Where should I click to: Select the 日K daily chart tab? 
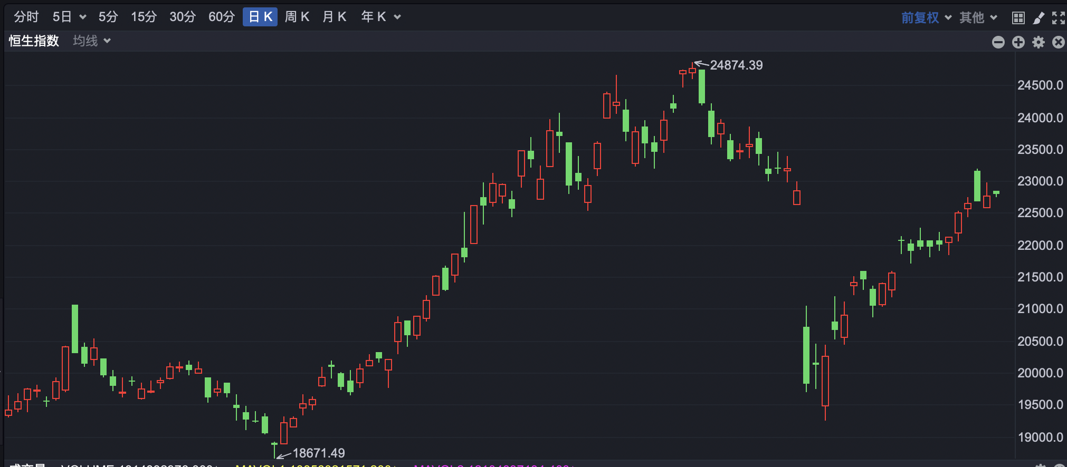pos(260,17)
